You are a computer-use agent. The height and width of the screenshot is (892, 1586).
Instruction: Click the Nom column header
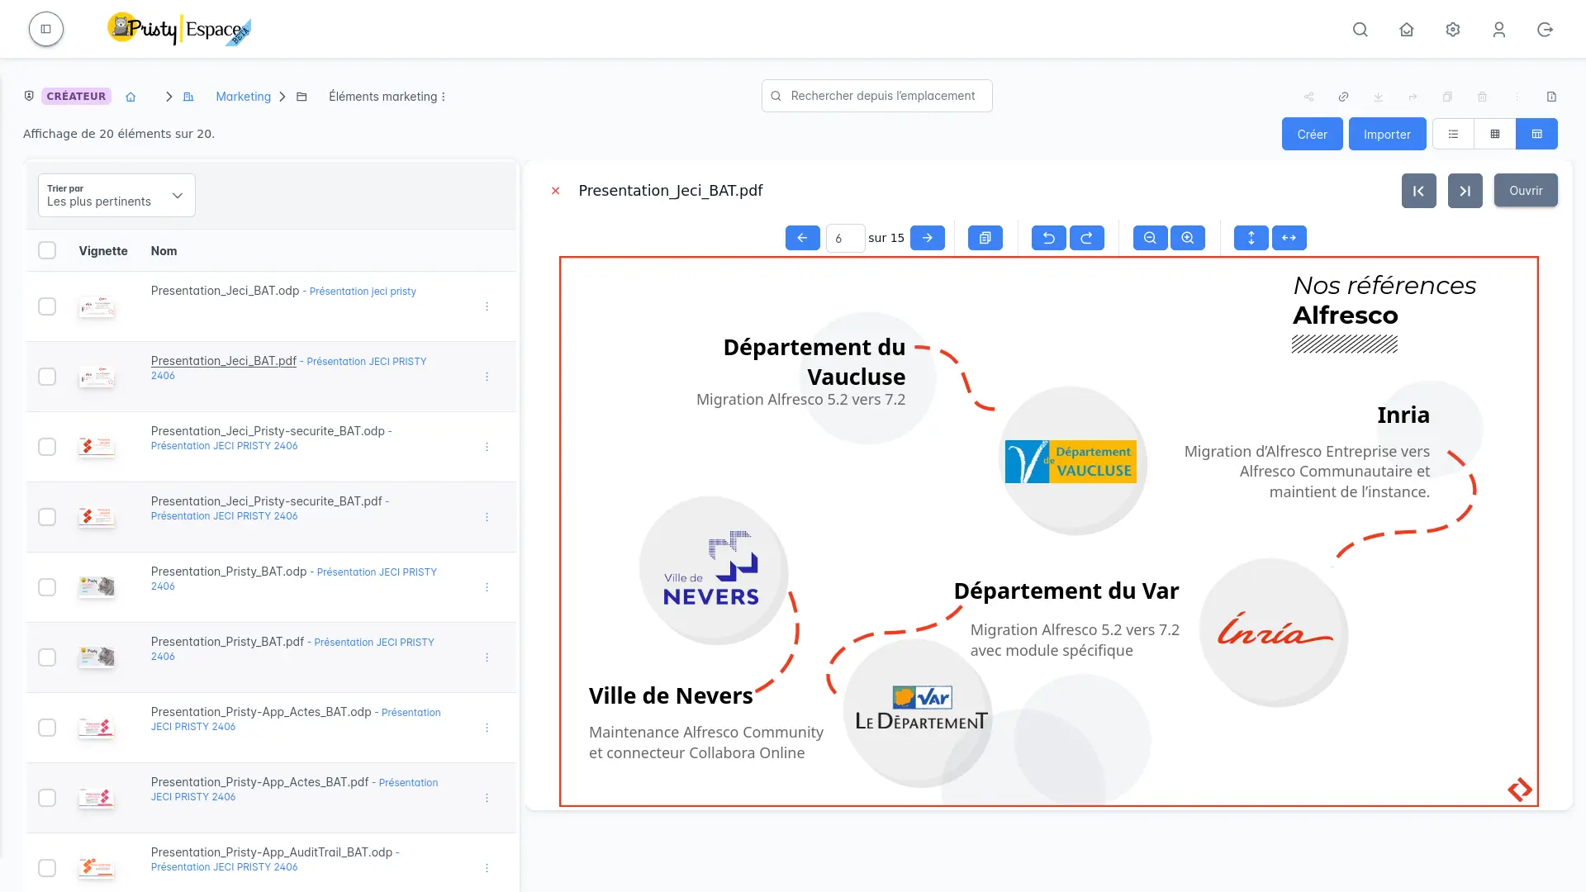point(164,251)
